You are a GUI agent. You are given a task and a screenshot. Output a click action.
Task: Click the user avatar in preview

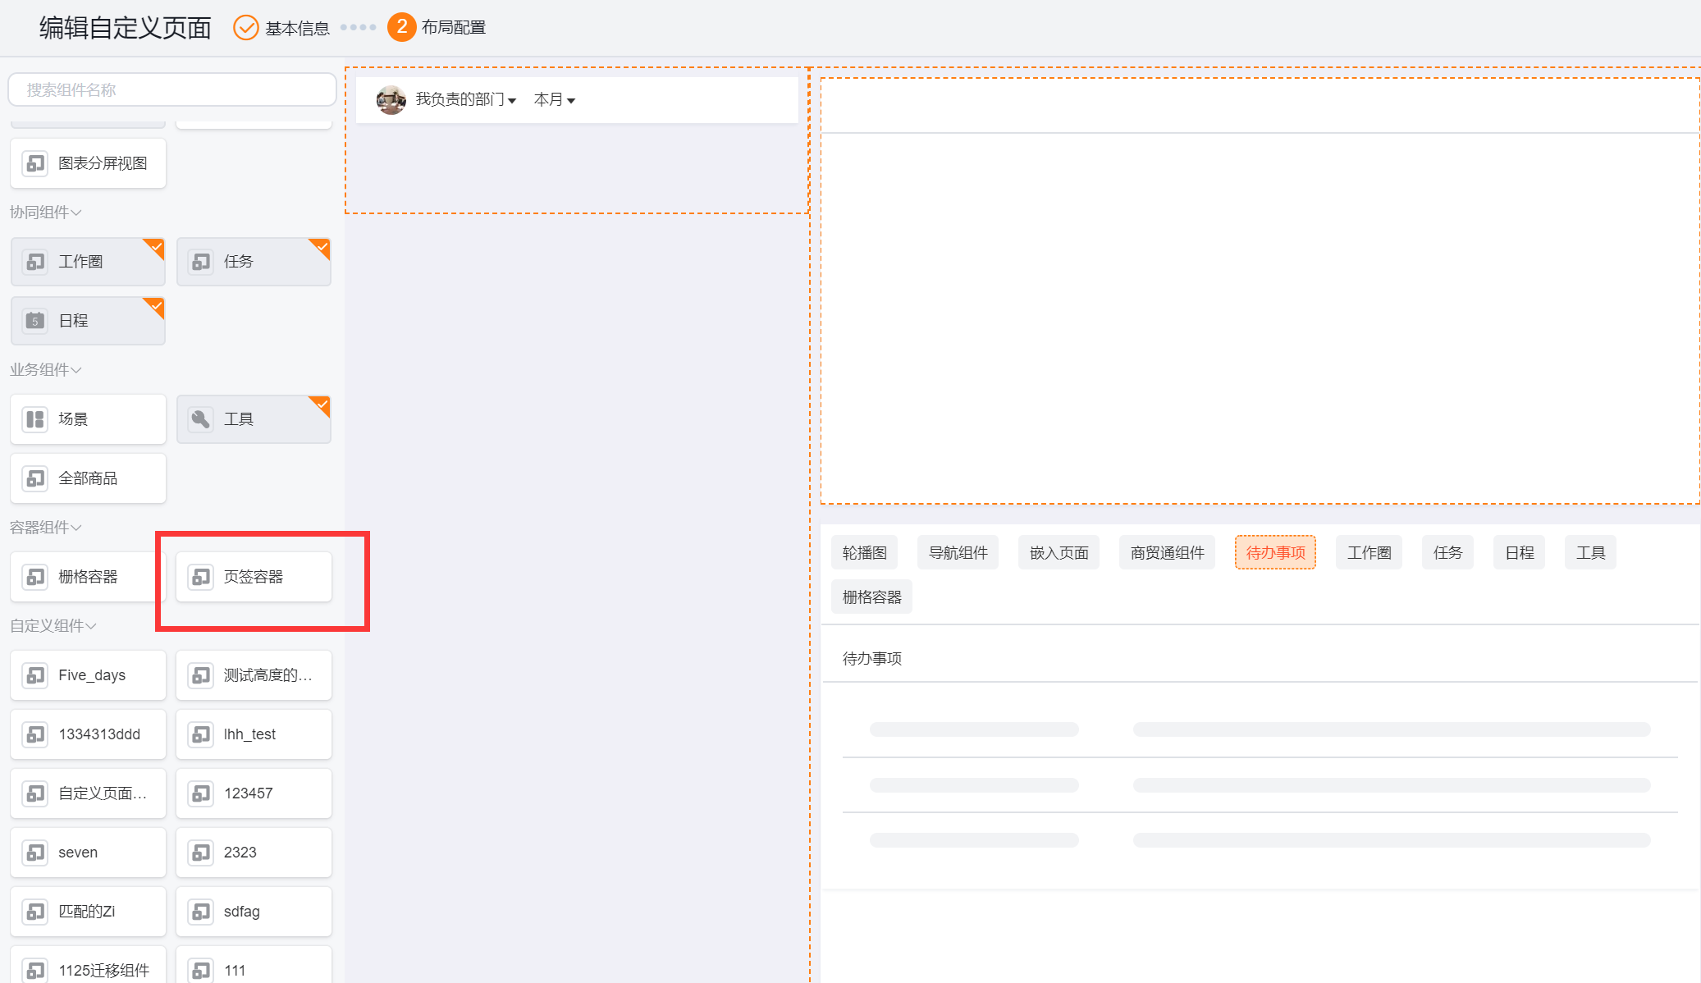391,100
